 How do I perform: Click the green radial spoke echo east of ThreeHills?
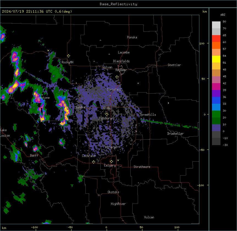(169, 124)
